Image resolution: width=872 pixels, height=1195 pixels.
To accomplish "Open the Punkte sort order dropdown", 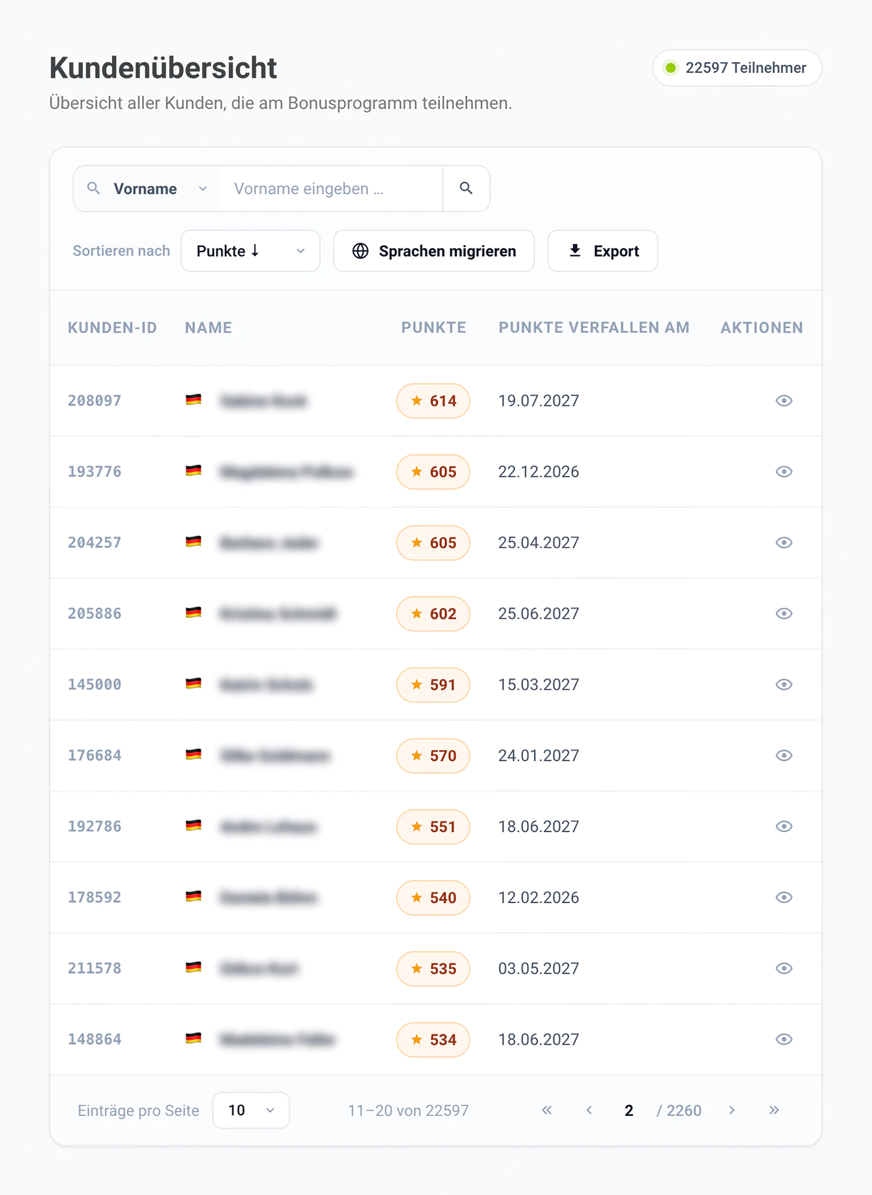I will (250, 251).
